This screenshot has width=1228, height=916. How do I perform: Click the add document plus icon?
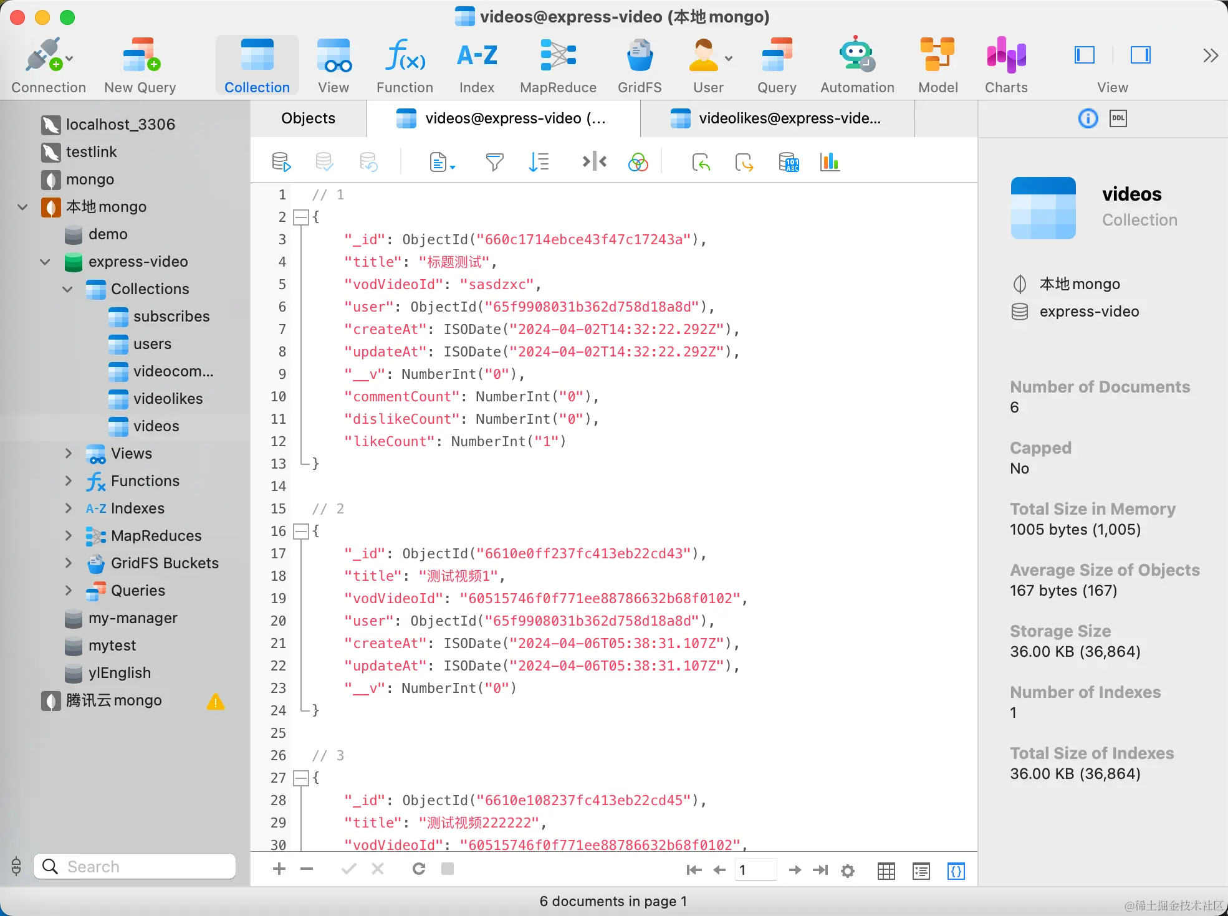279,869
